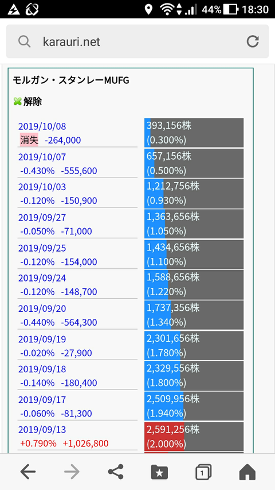Open the 2019/09/25 entry
This screenshot has width=275, height=490.
tap(42, 248)
